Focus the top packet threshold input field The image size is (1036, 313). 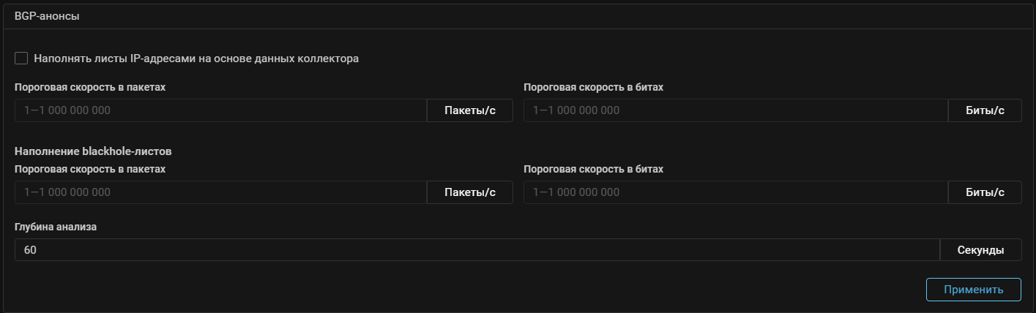tap(220, 110)
